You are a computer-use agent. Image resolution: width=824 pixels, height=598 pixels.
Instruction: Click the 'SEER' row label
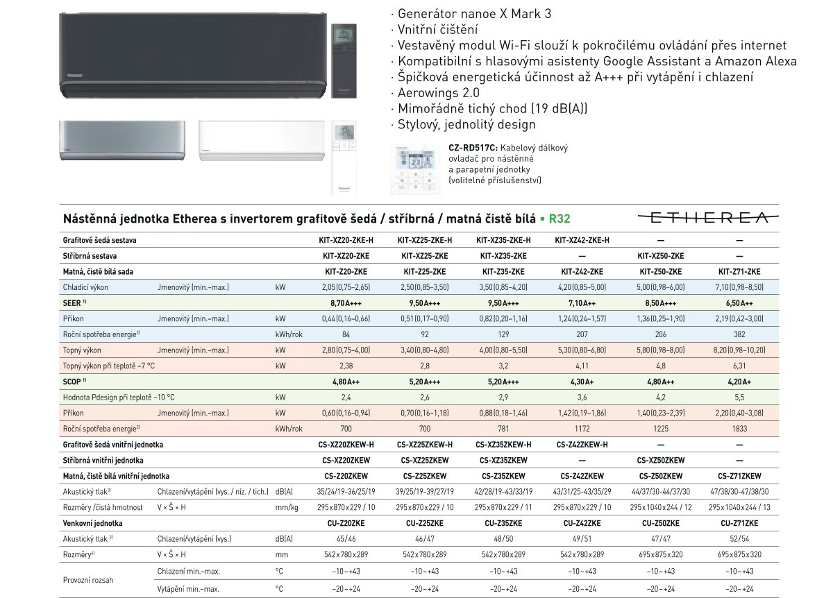tap(74, 303)
